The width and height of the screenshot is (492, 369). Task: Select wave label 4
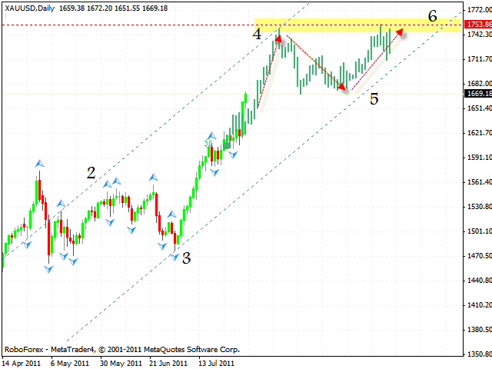(258, 34)
